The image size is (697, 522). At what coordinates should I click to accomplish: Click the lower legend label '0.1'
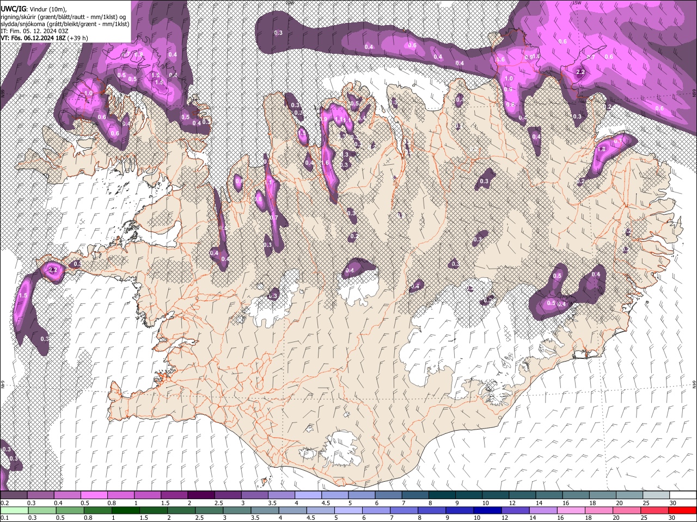pos(4,518)
